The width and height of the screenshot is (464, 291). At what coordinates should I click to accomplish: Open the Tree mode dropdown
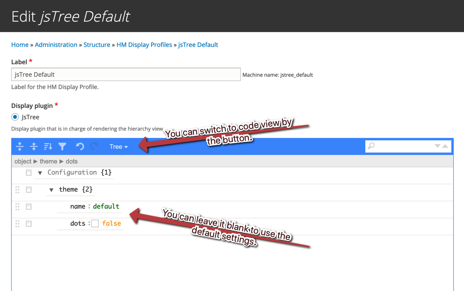[x=118, y=147]
